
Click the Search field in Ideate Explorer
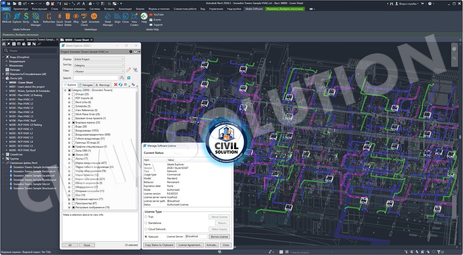96,78
